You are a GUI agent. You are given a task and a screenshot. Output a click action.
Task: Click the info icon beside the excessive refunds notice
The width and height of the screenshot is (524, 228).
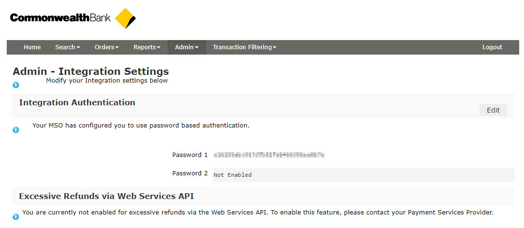[16, 217]
